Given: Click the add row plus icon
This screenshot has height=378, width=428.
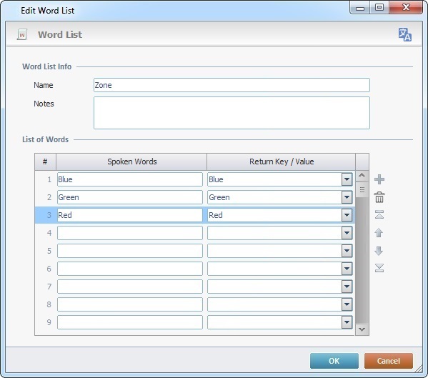Looking at the screenshot, I should pos(379,179).
